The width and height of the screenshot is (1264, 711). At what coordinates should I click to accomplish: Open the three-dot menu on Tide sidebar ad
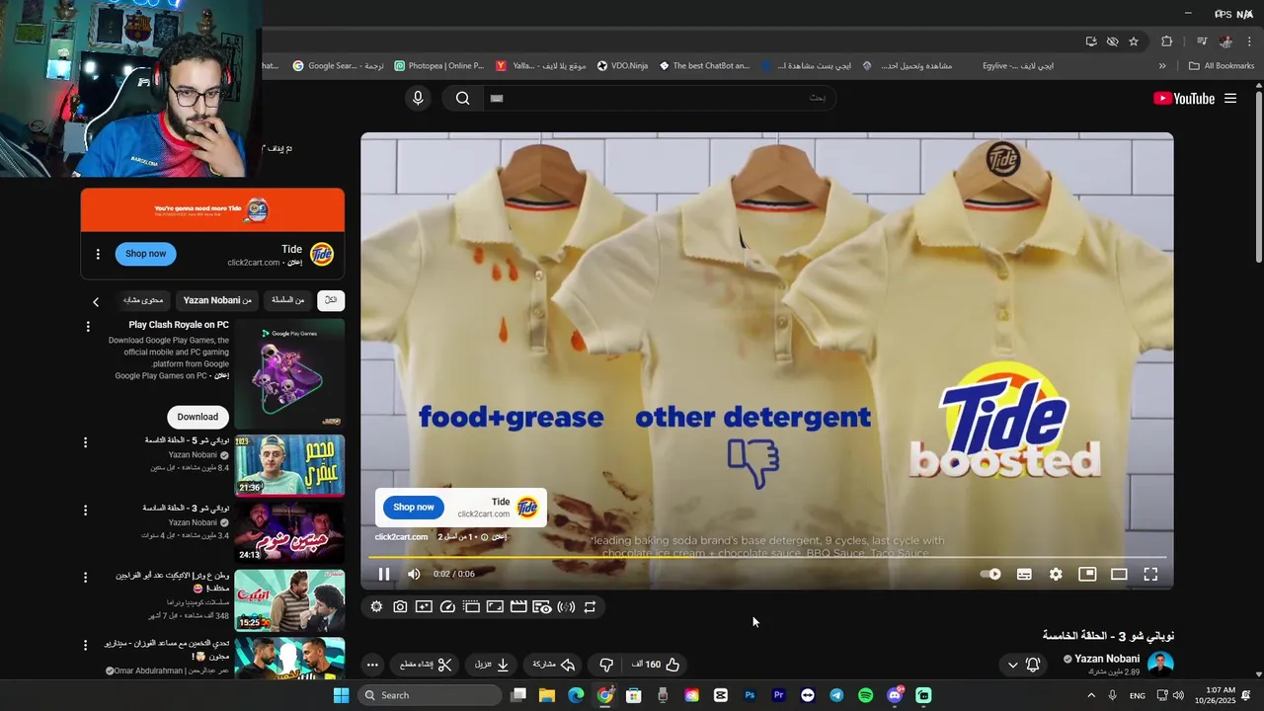pos(98,254)
